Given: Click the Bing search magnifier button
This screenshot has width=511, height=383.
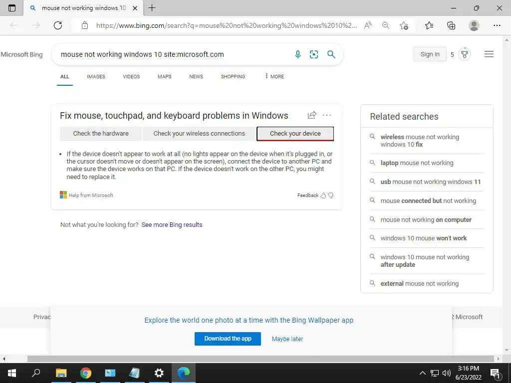Looking at the screenshot, I should coord(331,54).
